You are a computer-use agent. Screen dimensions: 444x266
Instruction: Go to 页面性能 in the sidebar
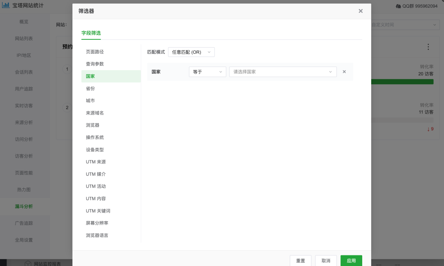tap(24, 173)
